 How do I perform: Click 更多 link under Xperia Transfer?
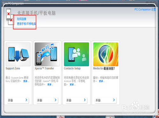tap(50, 85)
